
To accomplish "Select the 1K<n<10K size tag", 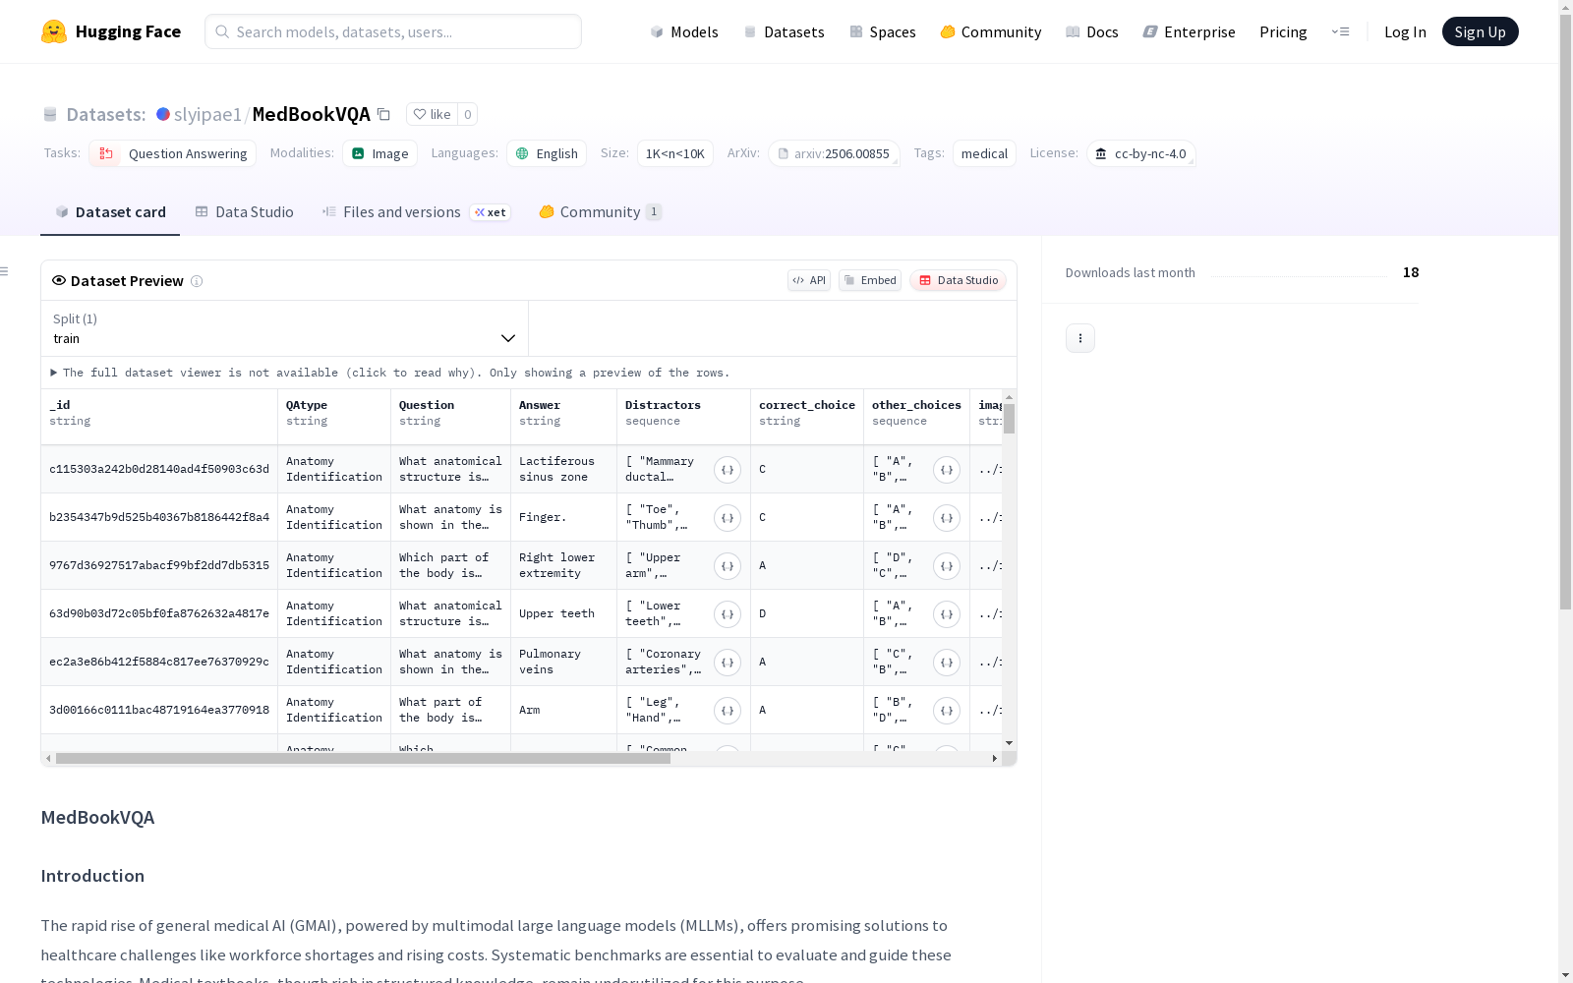I will [675, 153].
